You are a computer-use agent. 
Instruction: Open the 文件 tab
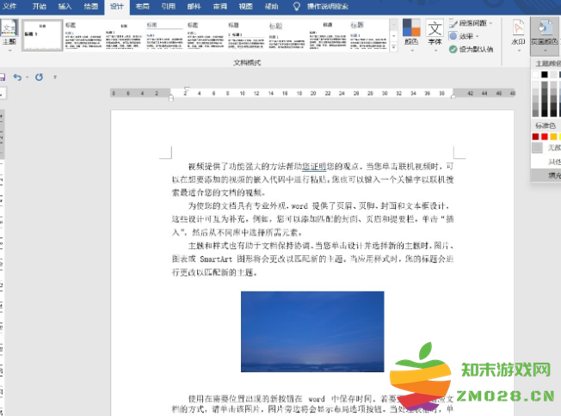point(9,6)
